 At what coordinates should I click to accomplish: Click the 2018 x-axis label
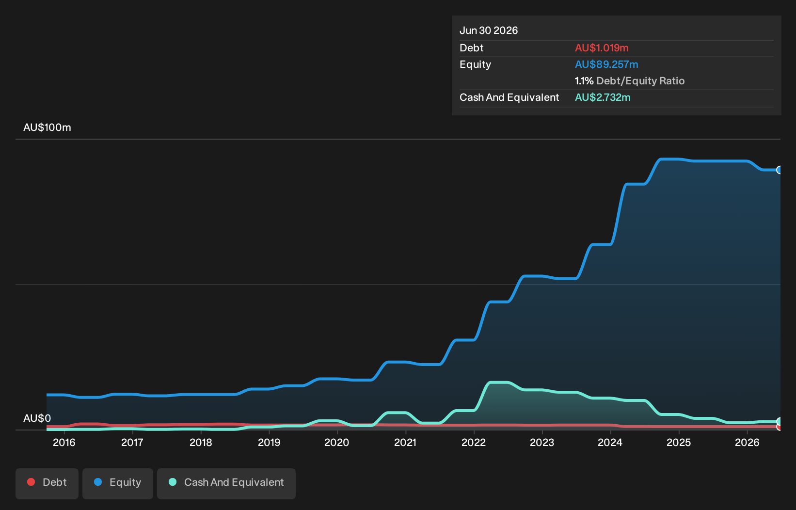pos(201,442)
